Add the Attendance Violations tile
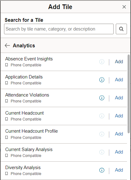 click(119, 98)
